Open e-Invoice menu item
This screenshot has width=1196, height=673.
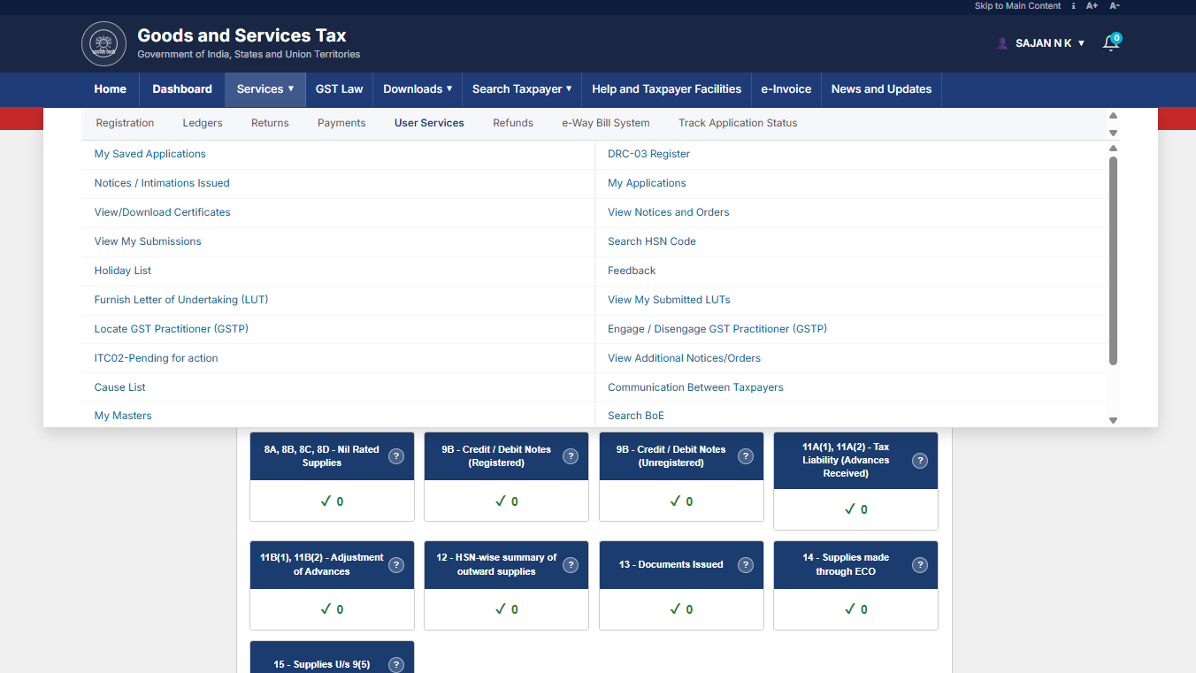point(786,89)
